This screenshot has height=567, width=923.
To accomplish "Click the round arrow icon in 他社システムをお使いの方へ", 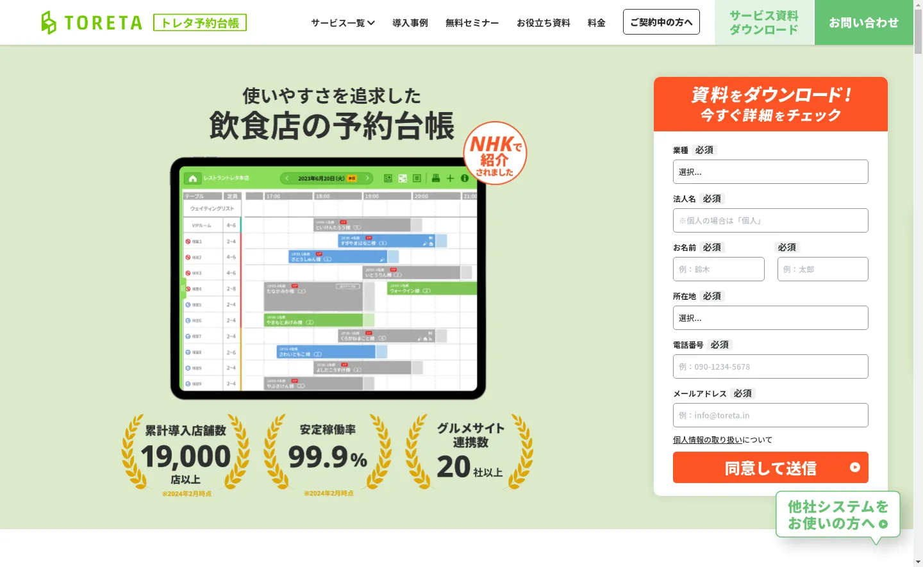I will 883,524.
